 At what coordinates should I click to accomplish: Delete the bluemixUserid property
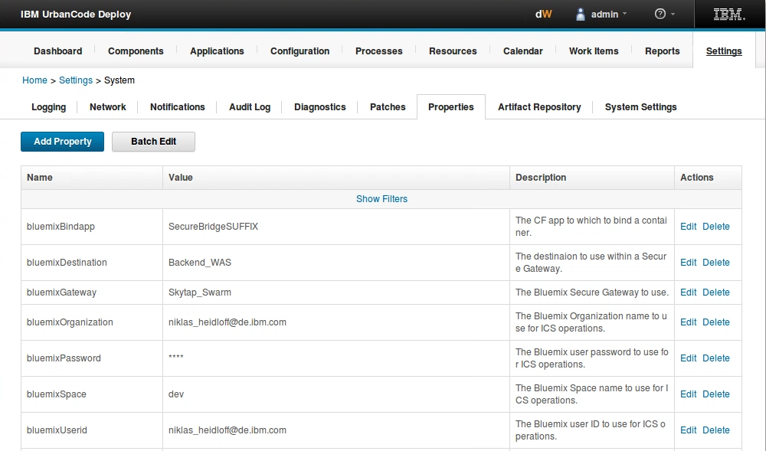pyautogui.click(x=716, y=430)
